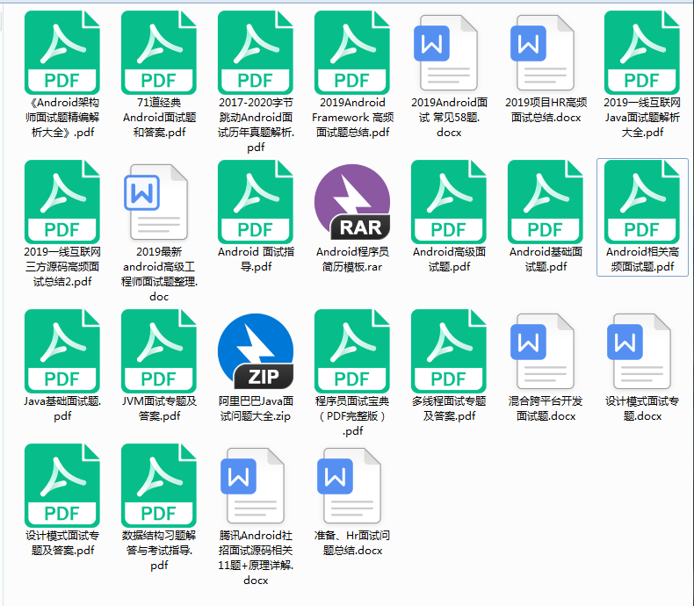Screen dimensions: 694x606
Task: Select the 准备、Hr面试问题总结.docx Word icon
Action: (350, 486)
